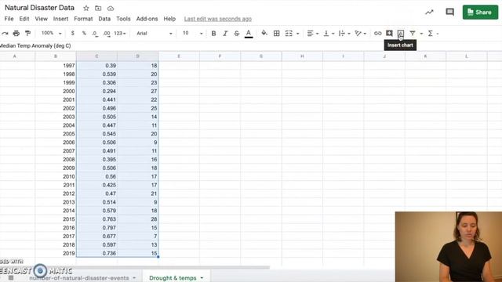This screenshot has width=502, height=282.
Task: Open the font size 10 dropdown
Action: [192, 33]
